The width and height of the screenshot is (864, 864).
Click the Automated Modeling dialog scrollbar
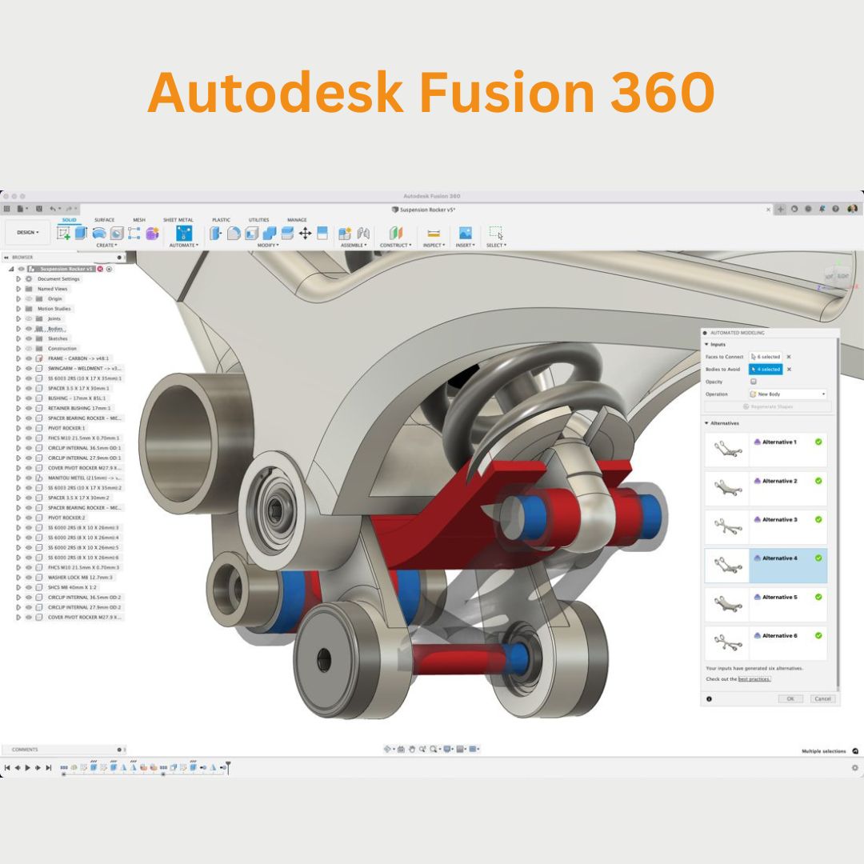click(838, 513)
